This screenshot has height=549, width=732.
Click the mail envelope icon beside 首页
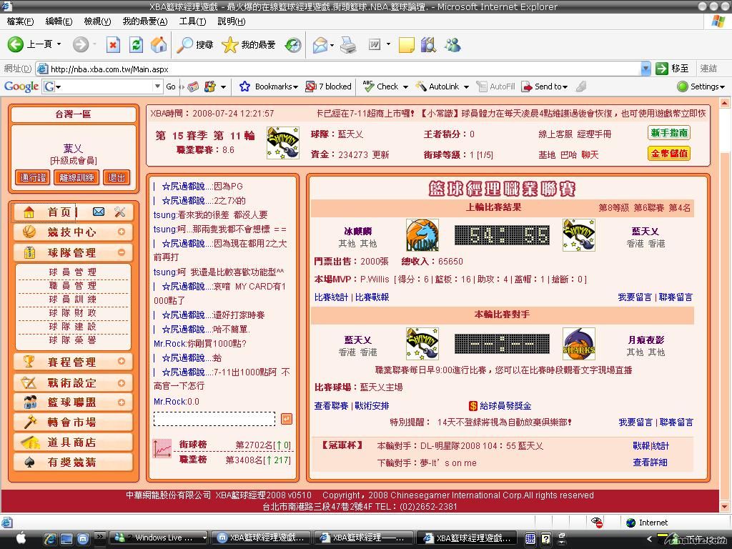point(99,212)
